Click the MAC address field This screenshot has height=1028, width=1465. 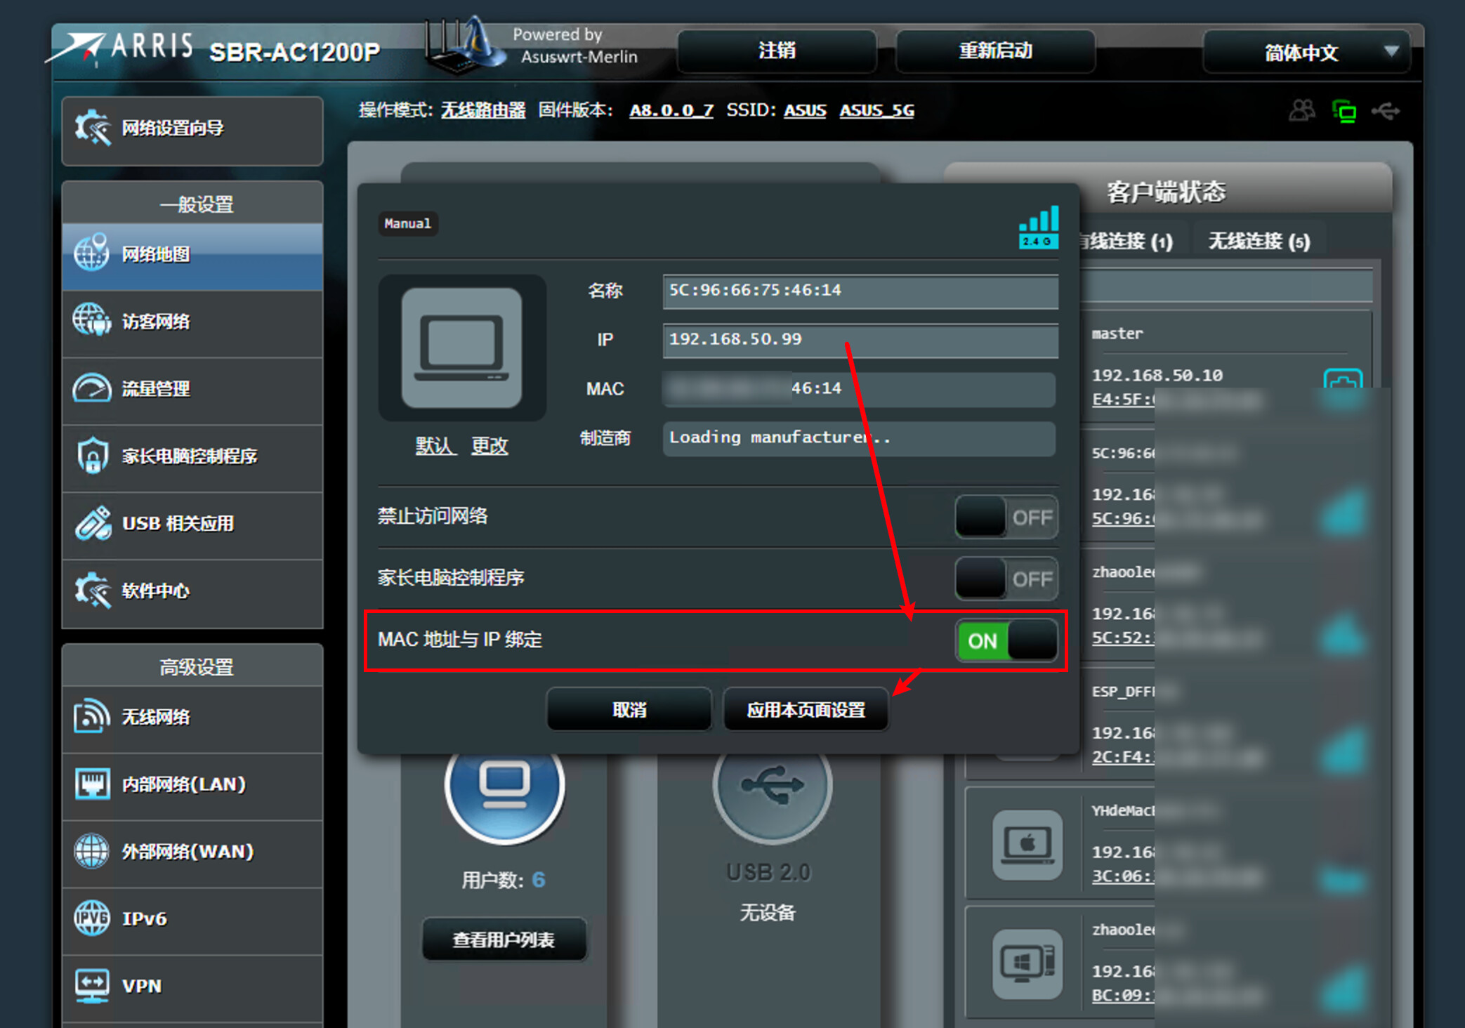click(860, 389)
